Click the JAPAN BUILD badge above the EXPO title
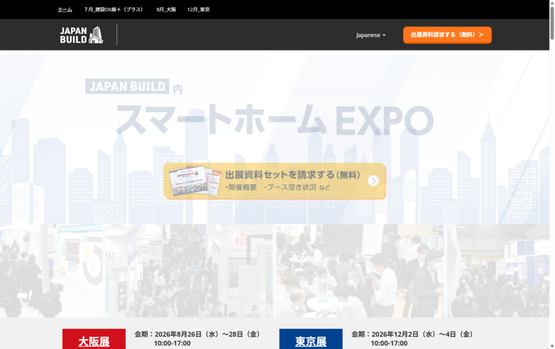The width and height of the screenshot is (555, 349). pyautogui.click(x=127, y=87)
